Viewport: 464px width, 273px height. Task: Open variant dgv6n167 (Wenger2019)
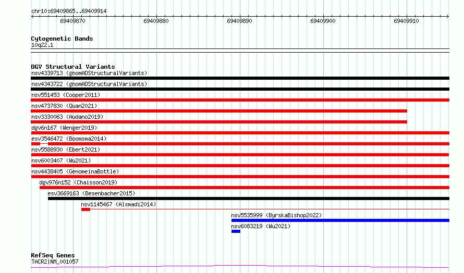click(x=64, y=128)
